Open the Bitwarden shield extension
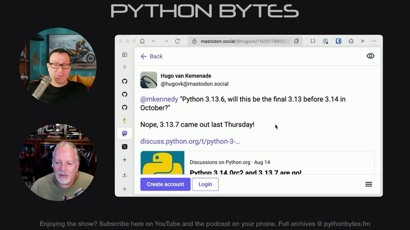 [x=338, y=41]
